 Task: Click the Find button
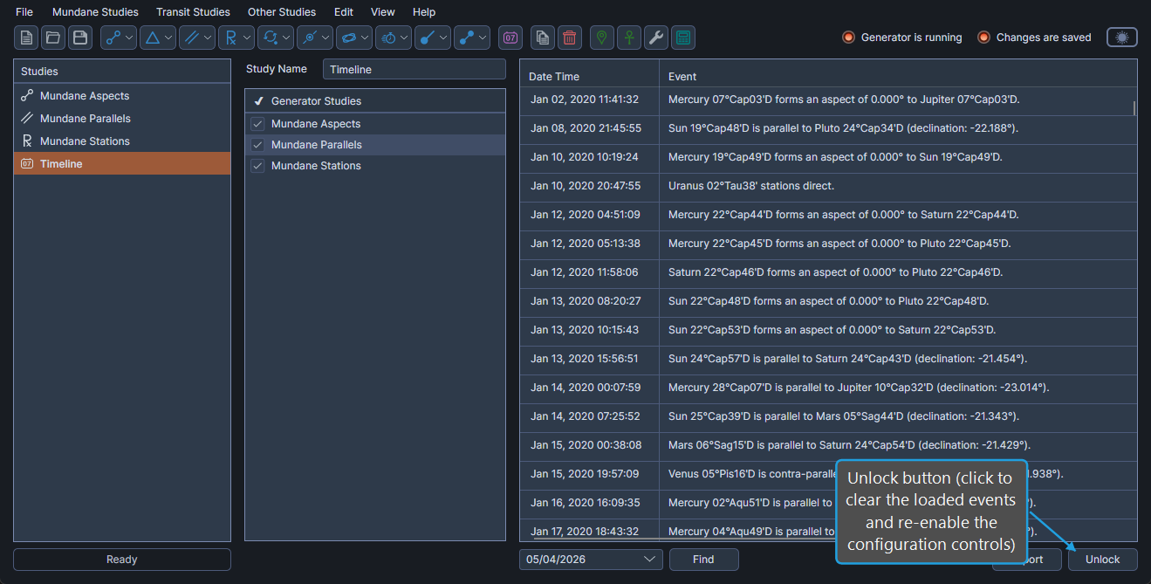click(703, 560)
